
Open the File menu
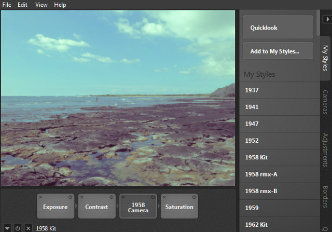[x=7, y=5]
